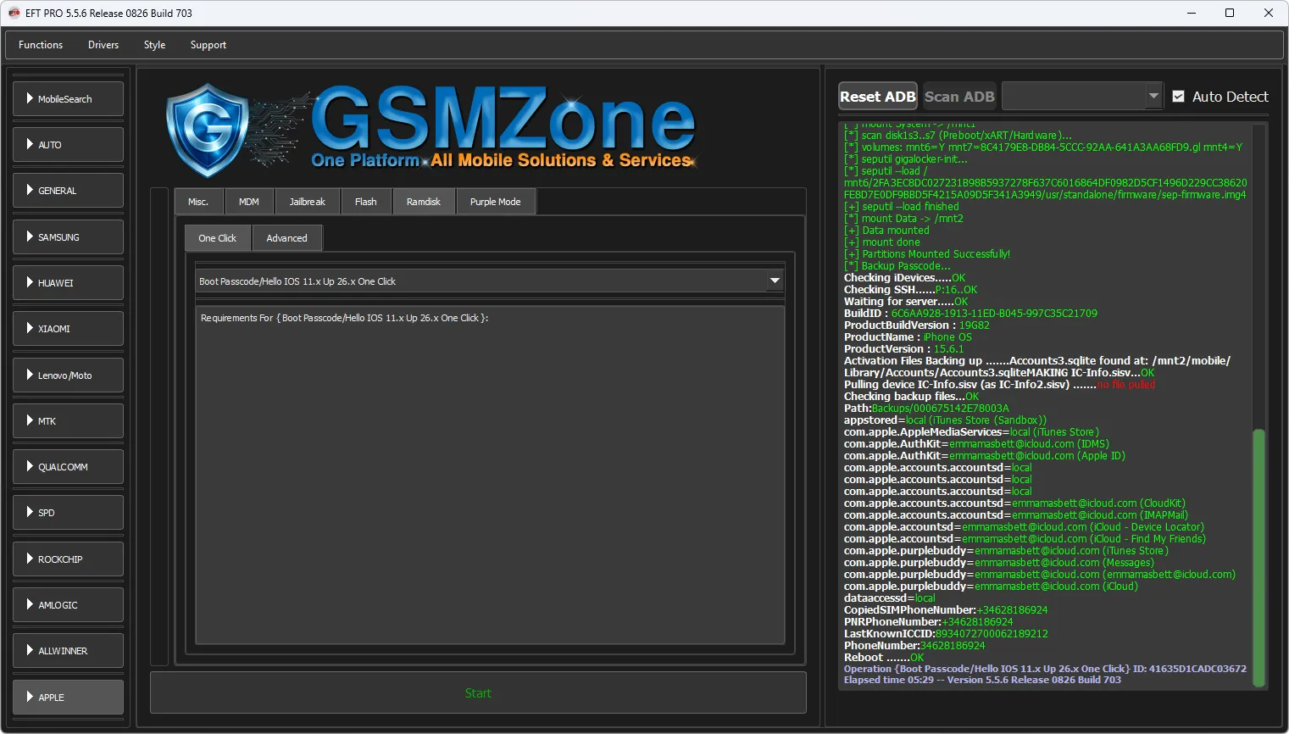This screenshot has height=734, width=1289.
Task: Click the 'ProductBuildVersion : 19G82' log line
Action: tap(917, 325)
